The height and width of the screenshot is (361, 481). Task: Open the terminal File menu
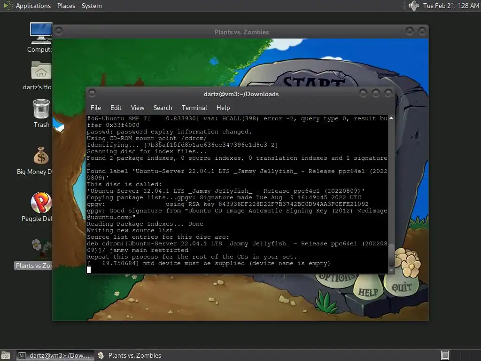(96, 108)
